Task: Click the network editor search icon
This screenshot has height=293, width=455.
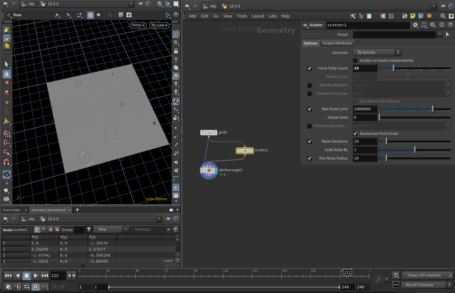Action: click(x=443, y=16)
